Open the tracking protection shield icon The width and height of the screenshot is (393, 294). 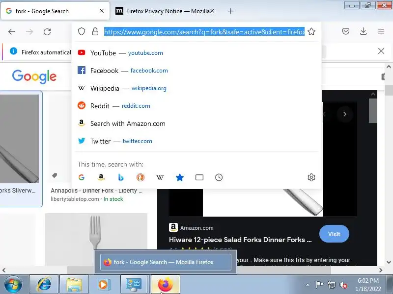coord(82,31)
